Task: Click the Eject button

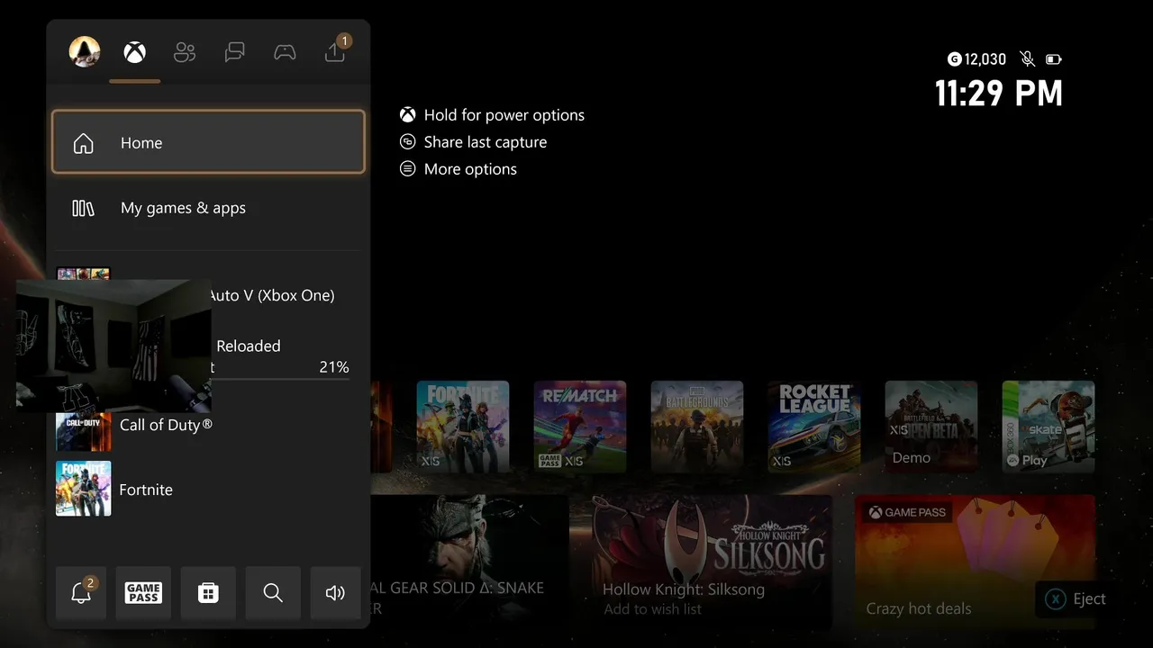Action: [1076, 599]
